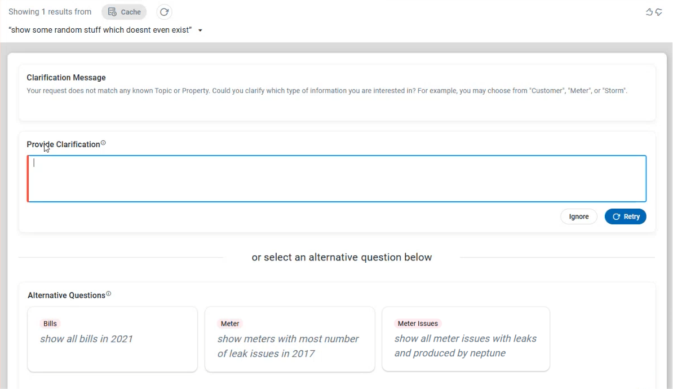This screenshot has height=389, width=673.
Task: Click the Bills tag label
Action: [50, 324]
